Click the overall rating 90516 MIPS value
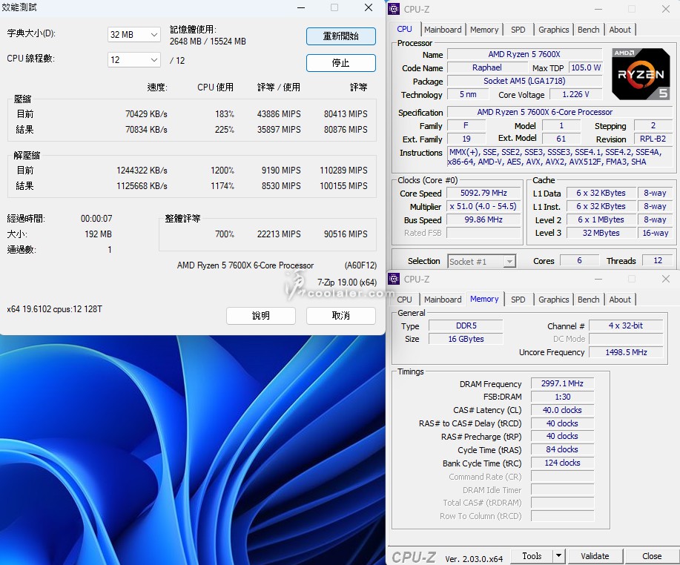Viewport: 680px width, 565px height. (x=346, y=234)
